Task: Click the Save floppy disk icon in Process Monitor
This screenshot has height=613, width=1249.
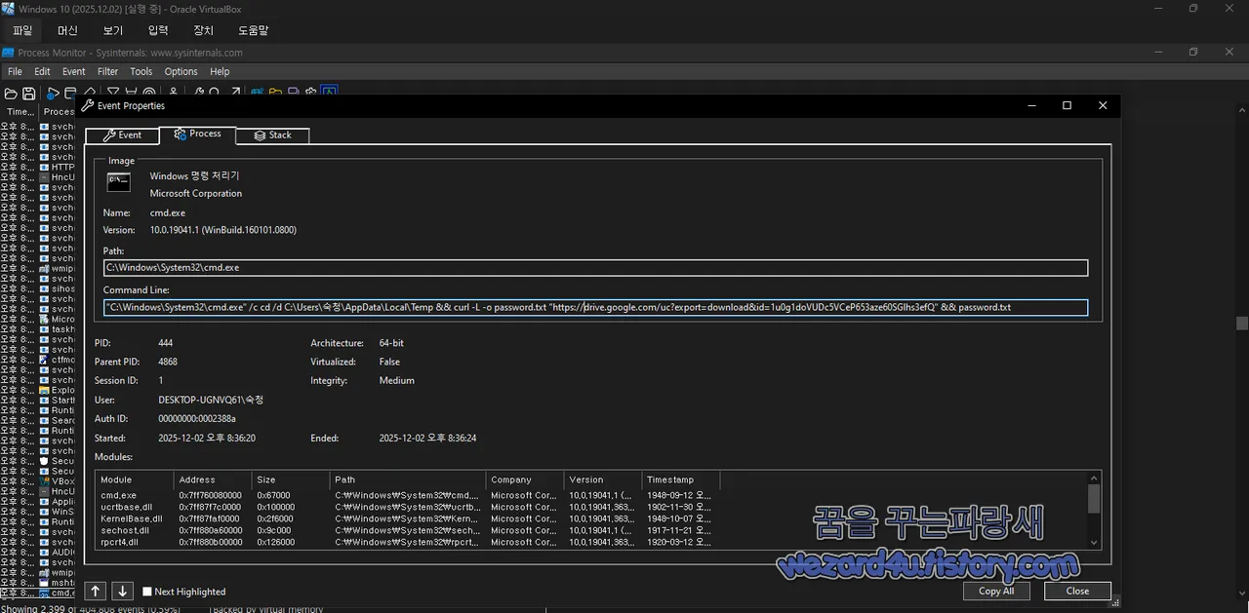Action: click(29, 94)
